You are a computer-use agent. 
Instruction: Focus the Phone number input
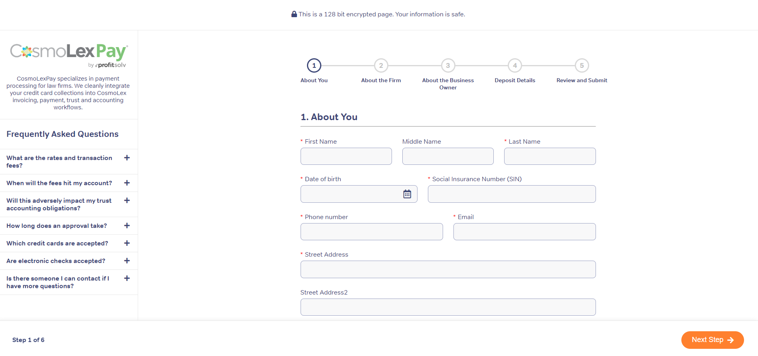pos(371,232)
